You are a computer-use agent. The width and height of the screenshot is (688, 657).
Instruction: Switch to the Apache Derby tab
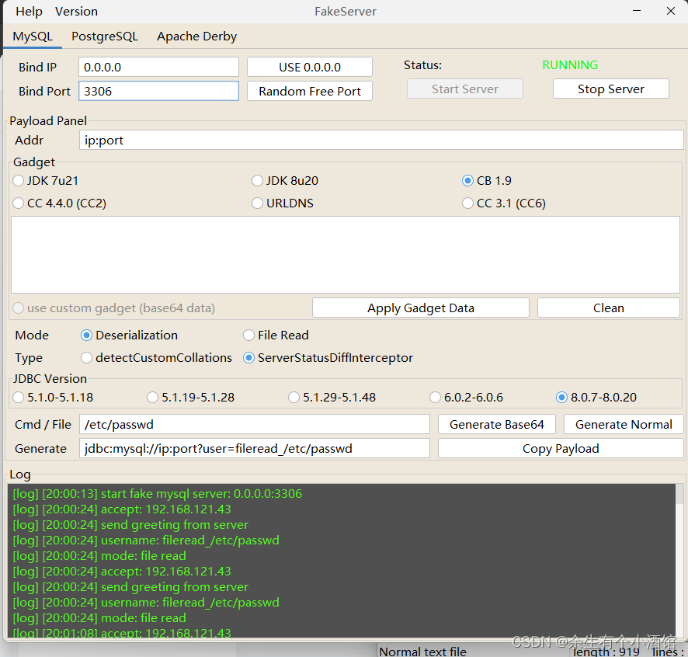pos(197,36)
